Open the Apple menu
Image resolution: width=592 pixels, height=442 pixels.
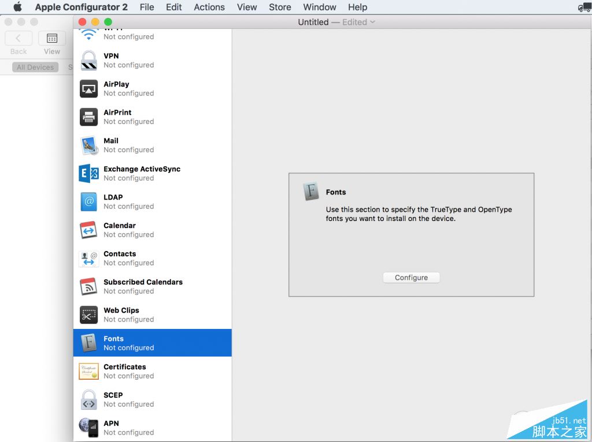pos(18,7)
